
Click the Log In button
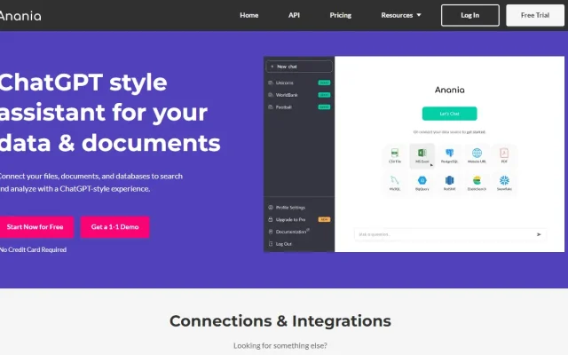tap(469, 15)
